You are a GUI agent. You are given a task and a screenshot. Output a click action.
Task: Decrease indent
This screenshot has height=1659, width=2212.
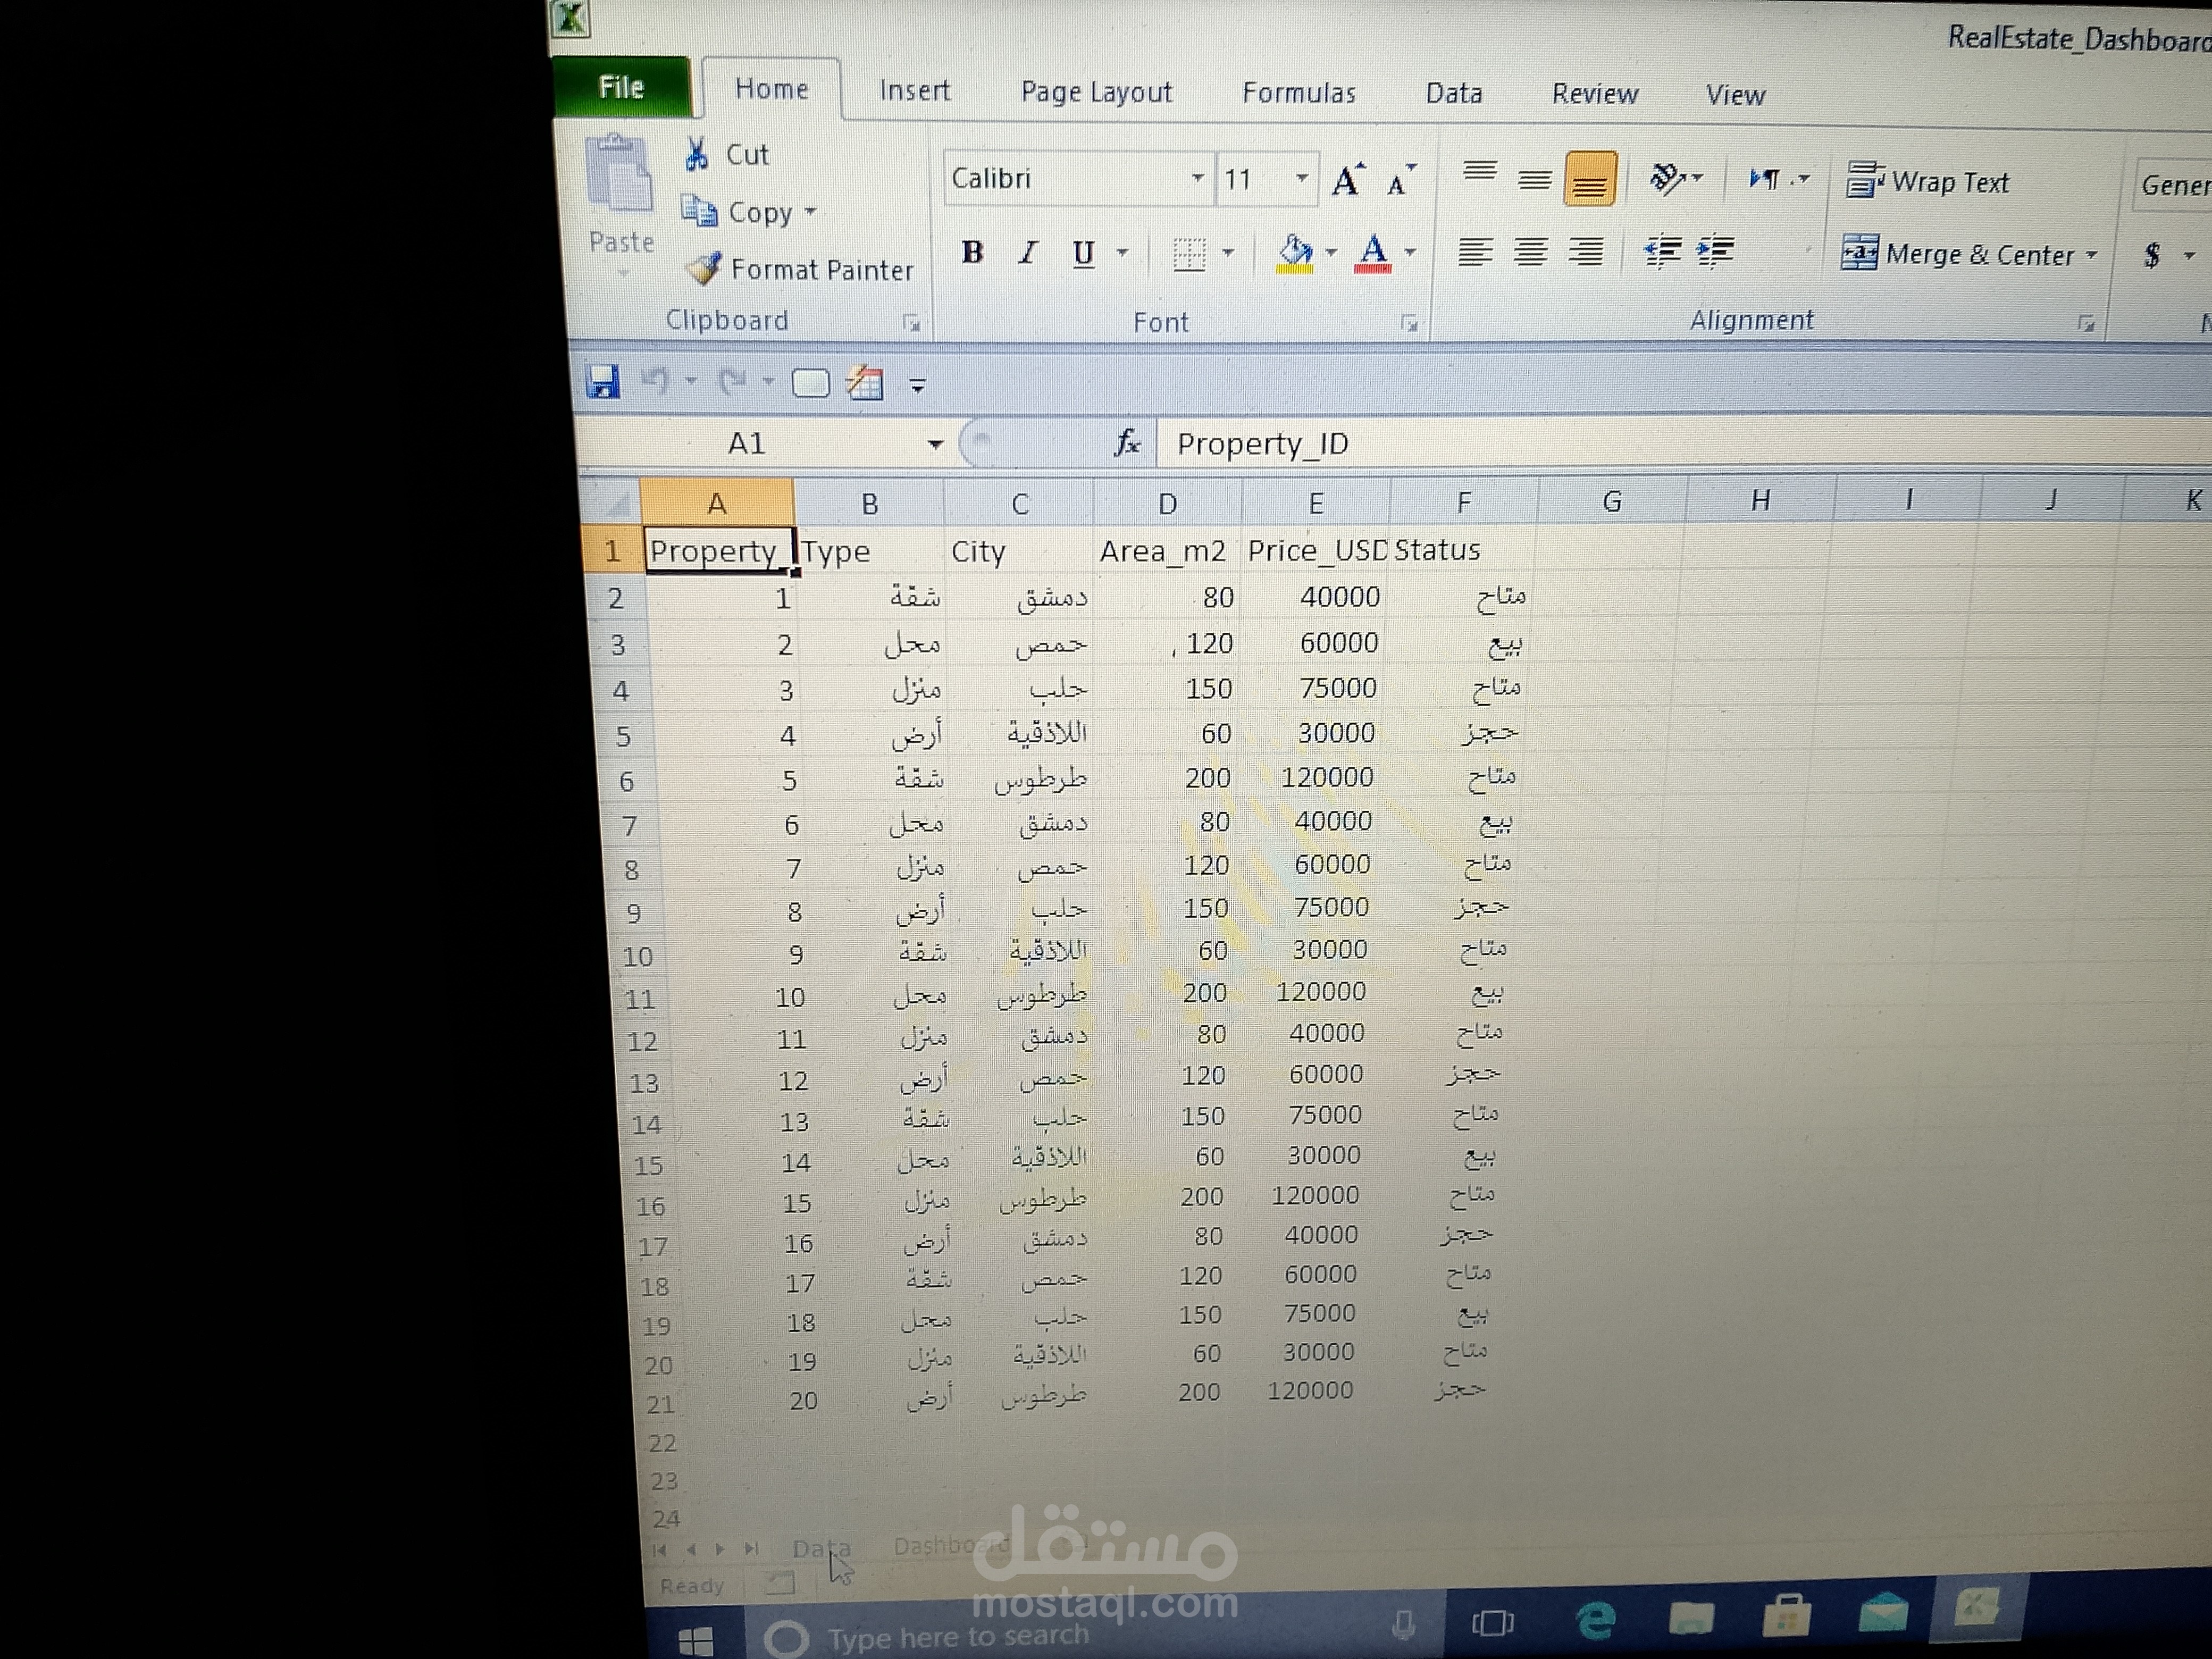point(1662,252)
